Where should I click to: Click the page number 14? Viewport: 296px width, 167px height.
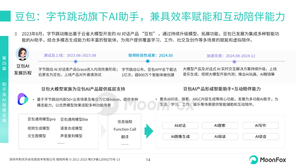(x=148, y=160)
